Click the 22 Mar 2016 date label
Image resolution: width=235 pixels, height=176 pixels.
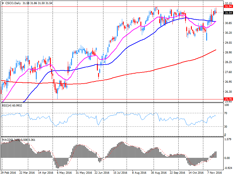tap(27, 172)
